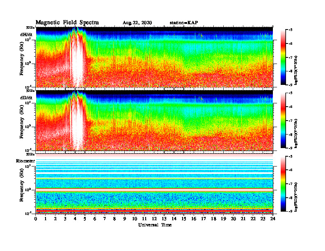Click the color bar beside the Riometer panel
Viewport: 325px width, 251px height.
pos(283,184)
